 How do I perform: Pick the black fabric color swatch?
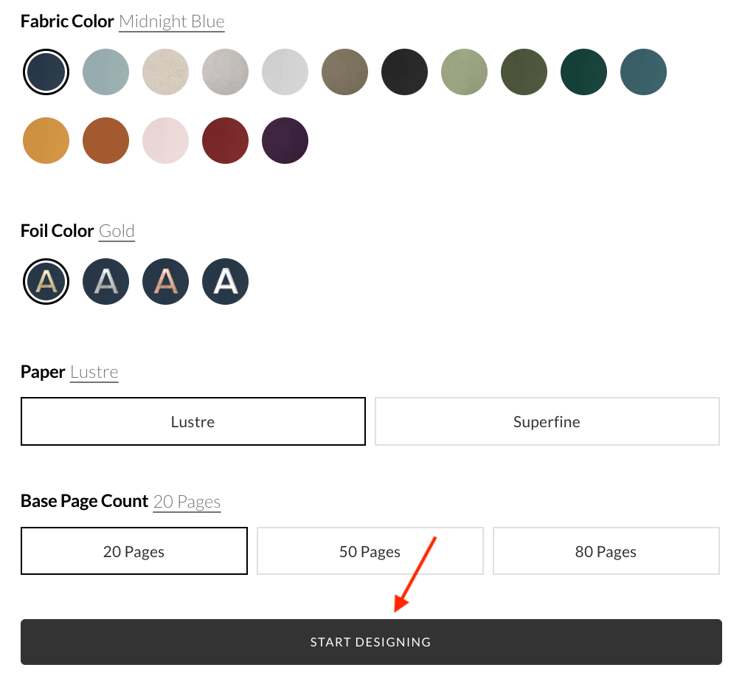click(405, 72)
